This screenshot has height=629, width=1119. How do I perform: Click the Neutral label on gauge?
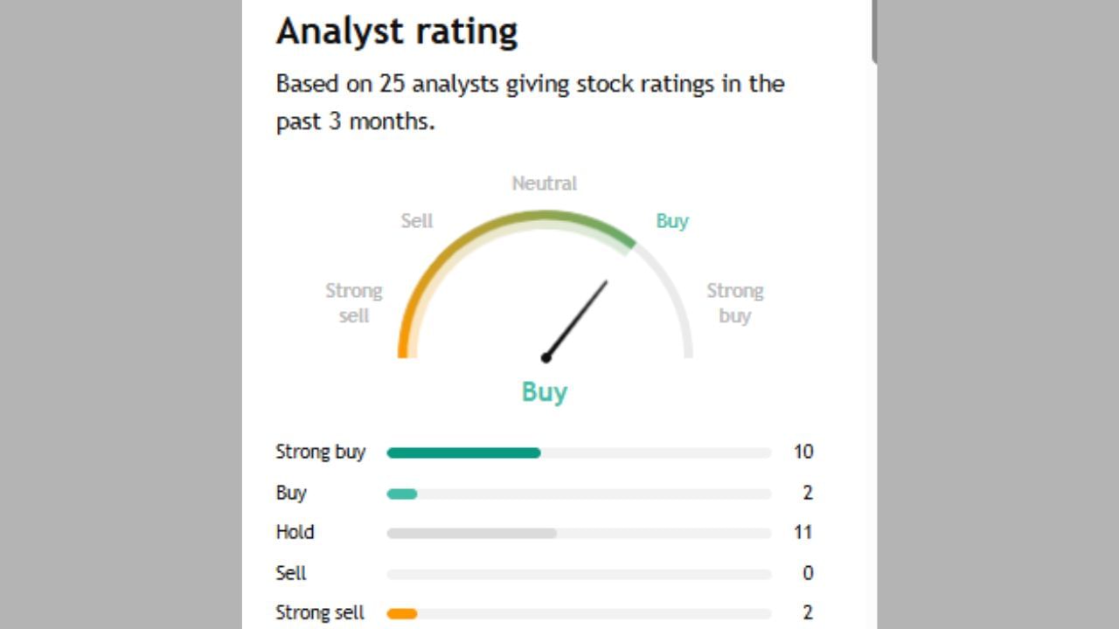pos(544,183)
